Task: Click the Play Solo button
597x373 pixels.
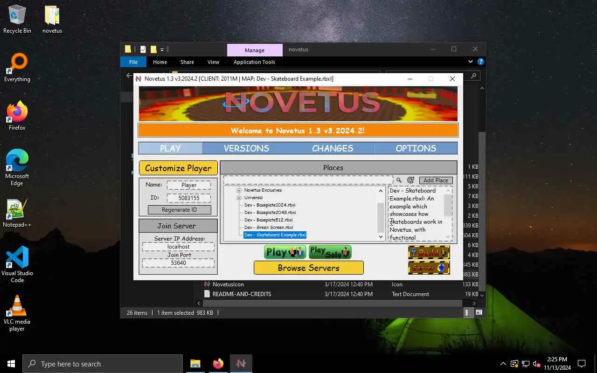Action: [x=330, y=252]
